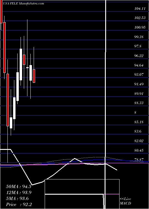Click the 12MA : 93.9 reading
This screenshot has height=209, width=149.
point(18,192)
